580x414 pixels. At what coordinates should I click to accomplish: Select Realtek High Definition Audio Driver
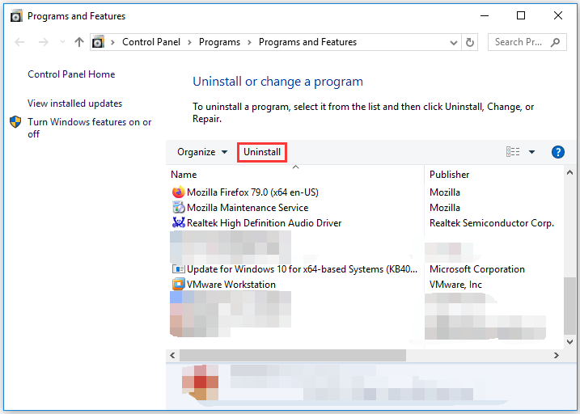click(264, 223)
